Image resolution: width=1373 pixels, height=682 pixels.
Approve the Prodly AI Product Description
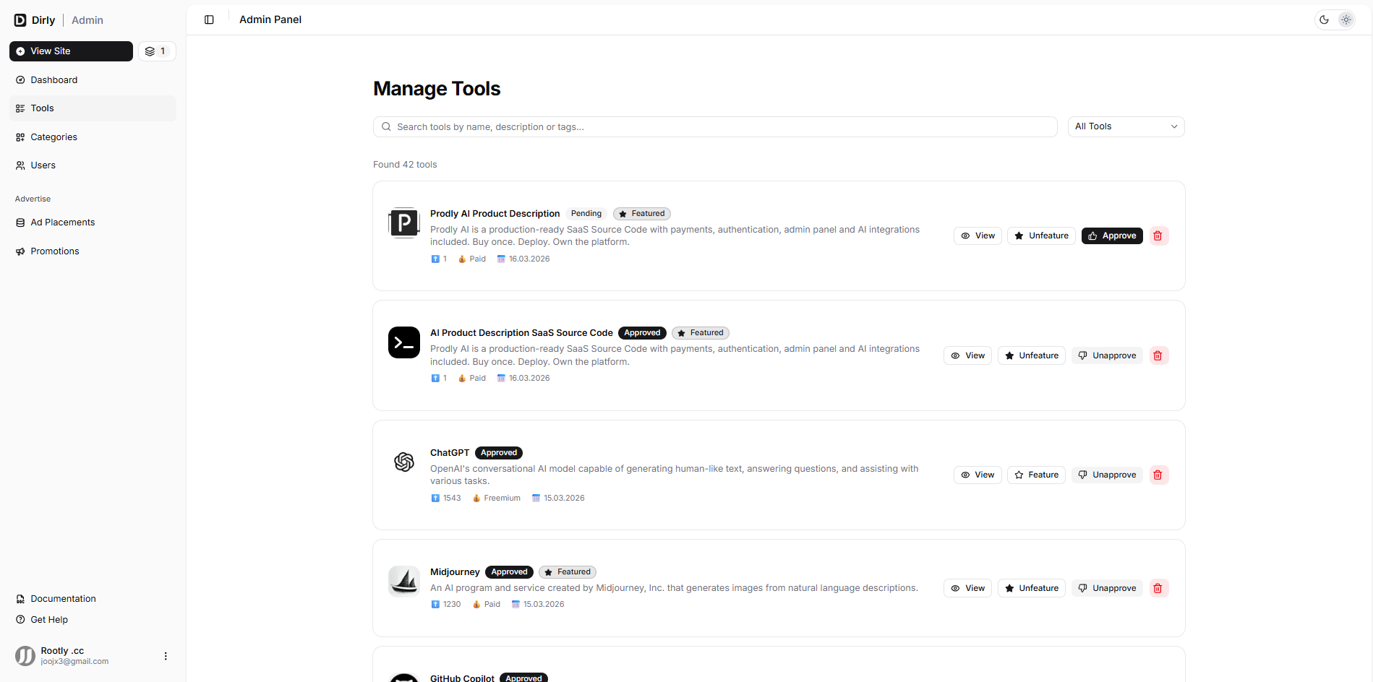tap(1111, 236)
